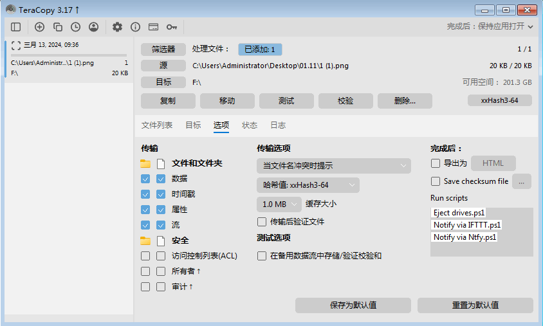Enable folder checkbox for 审计
Viewport: 543px width, 326px height.
pyautogui.click(x=145, y=287)
